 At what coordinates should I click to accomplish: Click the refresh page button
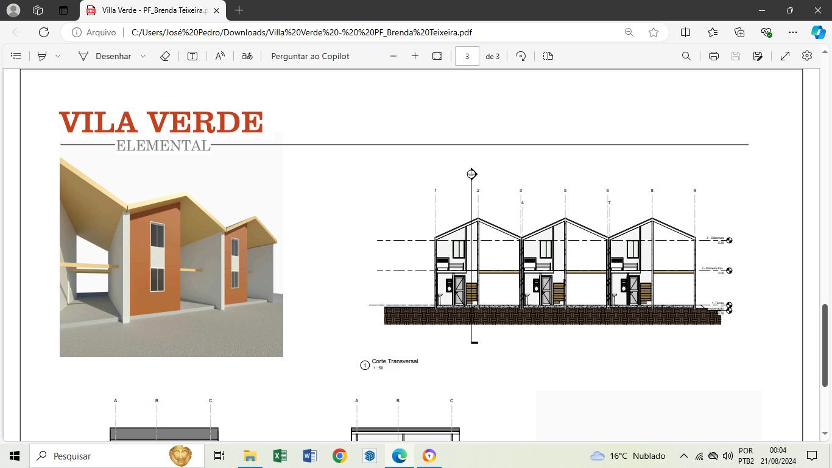point(44,32)
